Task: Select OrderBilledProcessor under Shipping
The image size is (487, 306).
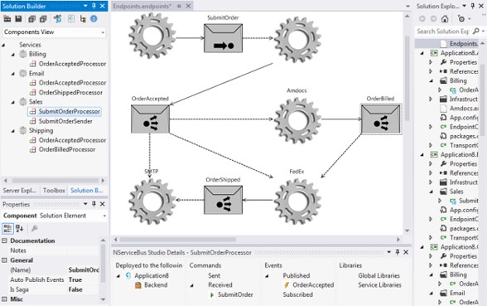Action: tap(67, 149)
